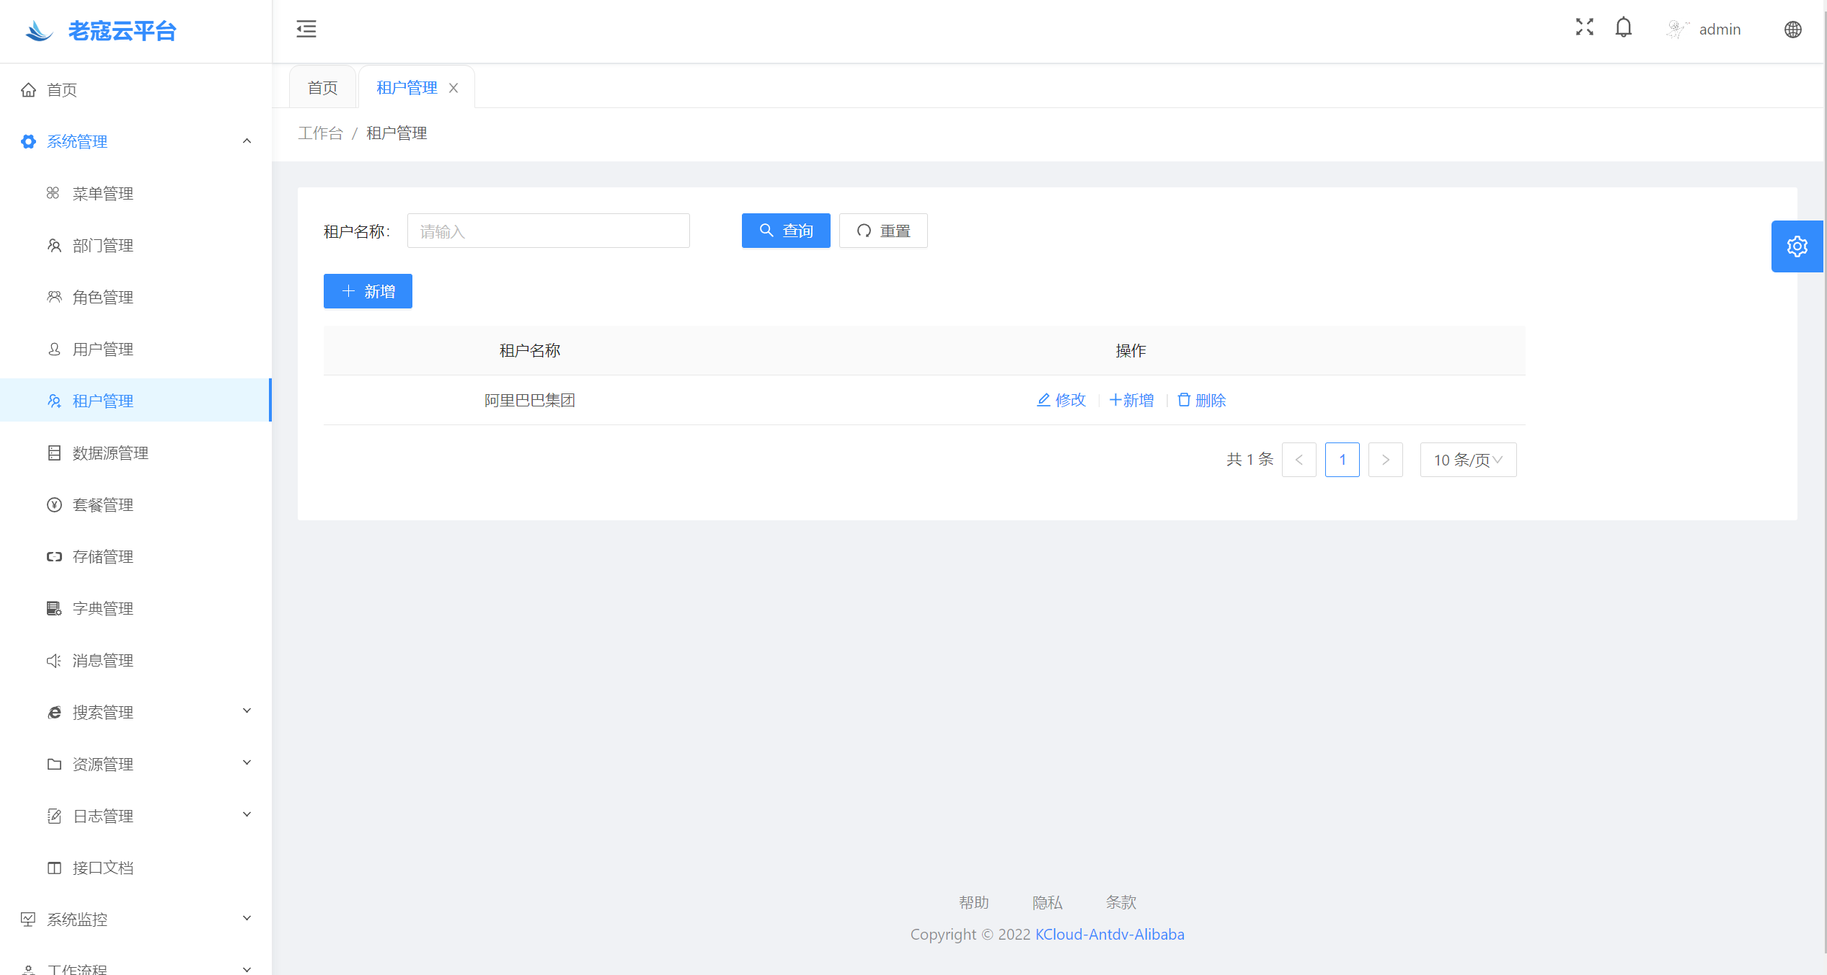Click the globe language icon
This screenshot has height=975, width=1827.
[1792, 30]
